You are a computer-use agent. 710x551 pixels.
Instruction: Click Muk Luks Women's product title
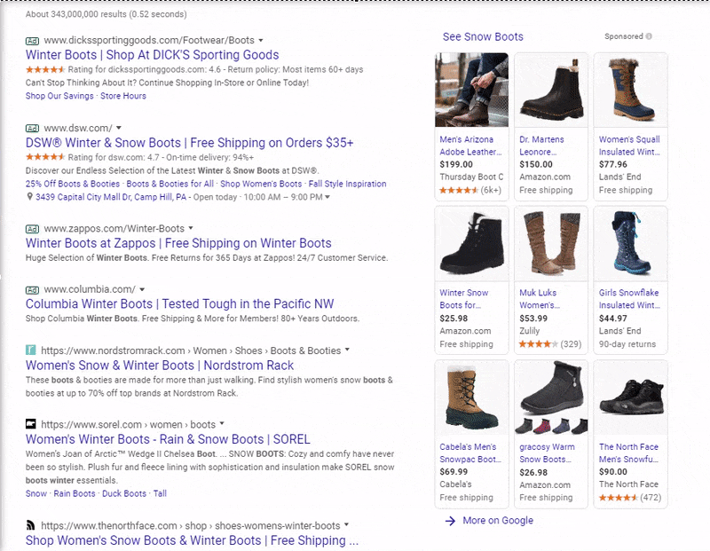click(x=540, y=299)
